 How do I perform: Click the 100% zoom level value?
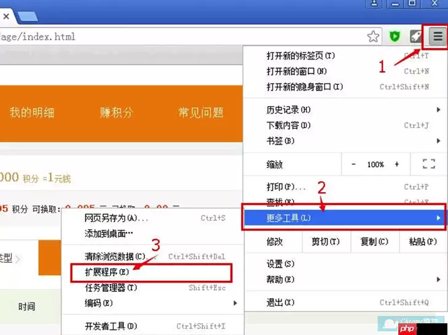pos(375,164)
